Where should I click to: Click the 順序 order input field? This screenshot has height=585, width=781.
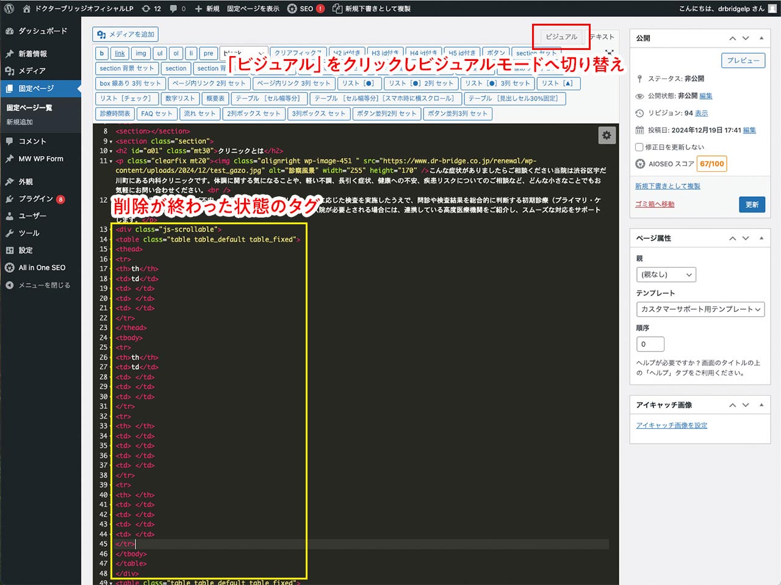click(650, 344)
